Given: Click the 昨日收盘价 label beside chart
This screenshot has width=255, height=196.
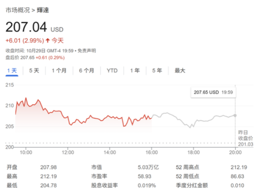Looking at the screenshot, I should point(245,135).
